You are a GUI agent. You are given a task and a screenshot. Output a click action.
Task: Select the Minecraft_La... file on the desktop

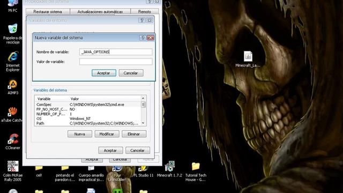(248, 59)
